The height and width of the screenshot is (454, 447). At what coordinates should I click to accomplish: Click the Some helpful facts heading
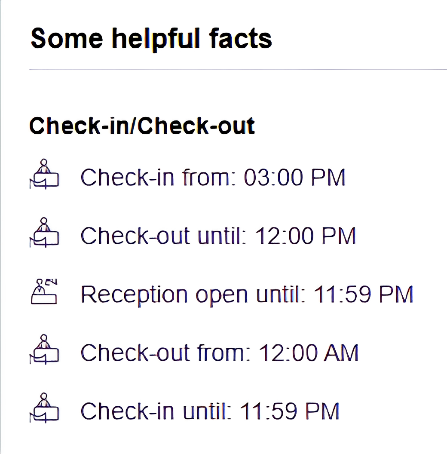coord(151,39)
